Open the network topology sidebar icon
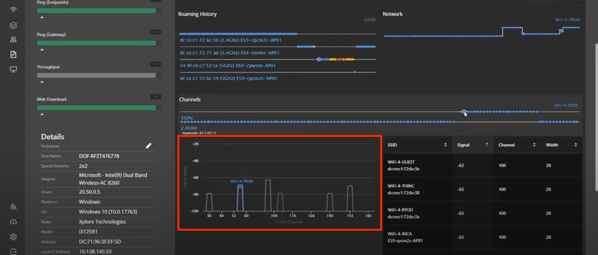 [13, 40]
